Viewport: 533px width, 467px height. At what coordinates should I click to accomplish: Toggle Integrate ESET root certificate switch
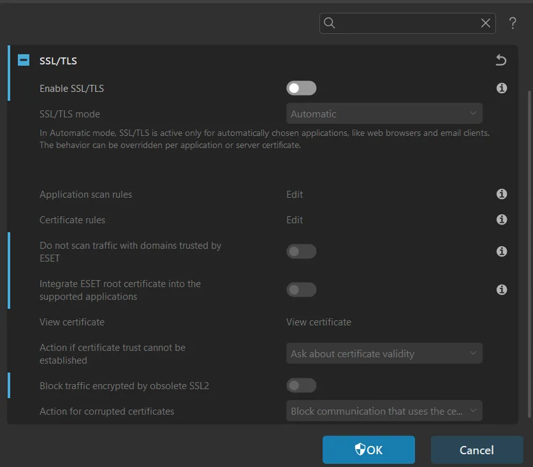[301, 290]
